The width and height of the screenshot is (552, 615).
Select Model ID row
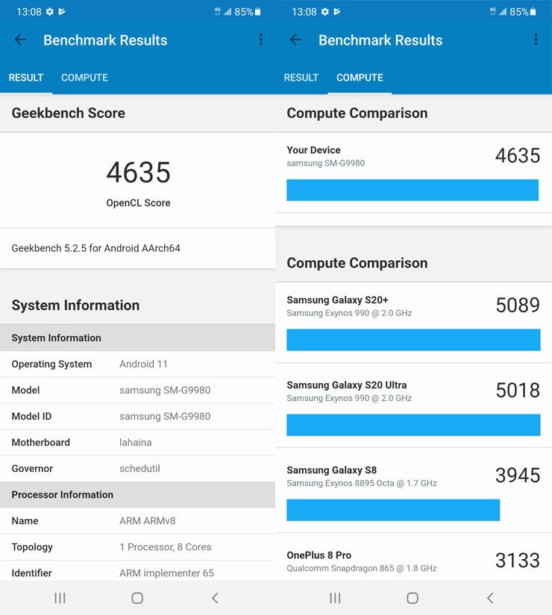click(137, 417)
